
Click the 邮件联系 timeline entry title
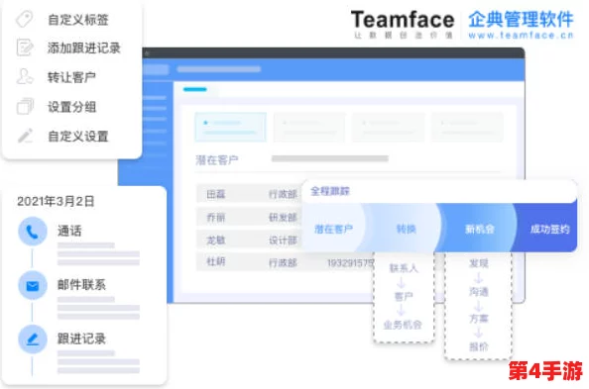(81, 285)
